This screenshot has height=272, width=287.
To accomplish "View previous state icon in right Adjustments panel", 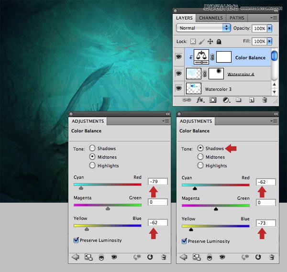I will 245,257.
